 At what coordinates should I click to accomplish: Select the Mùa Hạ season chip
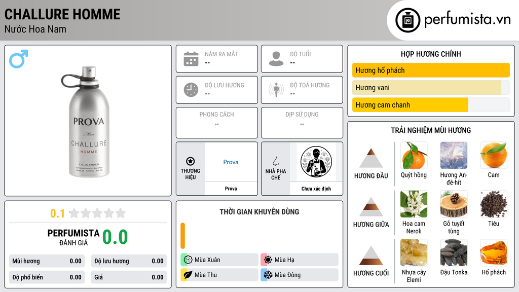(300, 260)
